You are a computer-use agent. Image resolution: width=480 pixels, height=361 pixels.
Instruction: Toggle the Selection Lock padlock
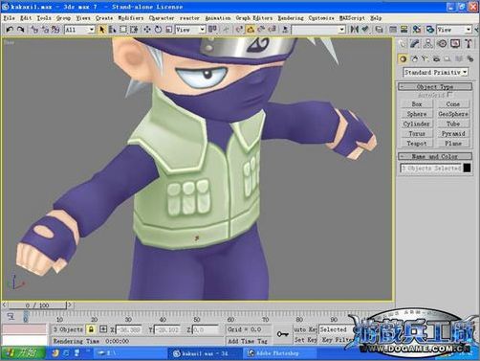tap(91, 329)
